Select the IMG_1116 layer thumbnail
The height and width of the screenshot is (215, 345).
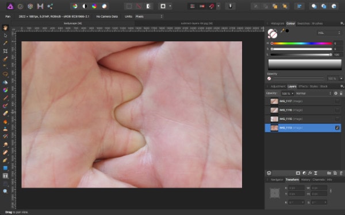[x=274, y=110]
